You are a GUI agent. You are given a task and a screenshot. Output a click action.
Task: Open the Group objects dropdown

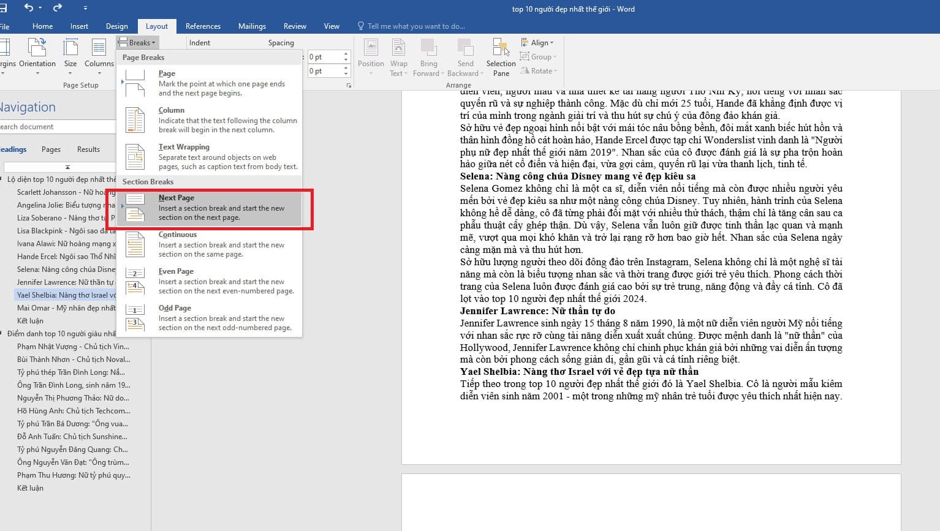click(538, 57)
